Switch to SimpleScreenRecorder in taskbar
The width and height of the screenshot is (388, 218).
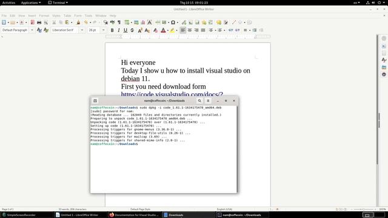[x=27, y=215]
